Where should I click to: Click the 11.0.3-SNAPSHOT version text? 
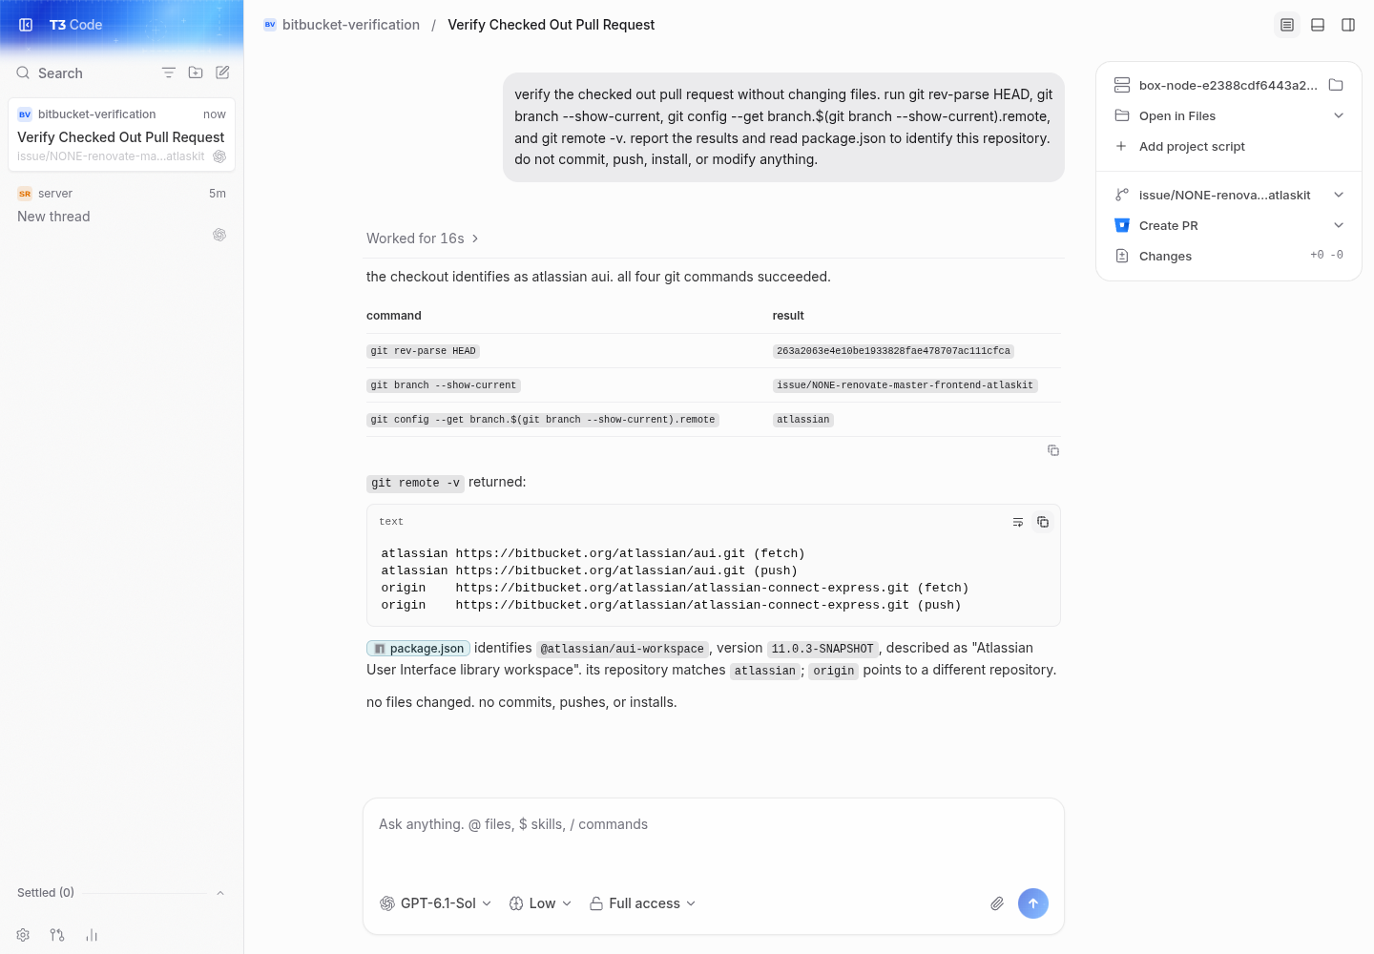(x=822, y=649)
